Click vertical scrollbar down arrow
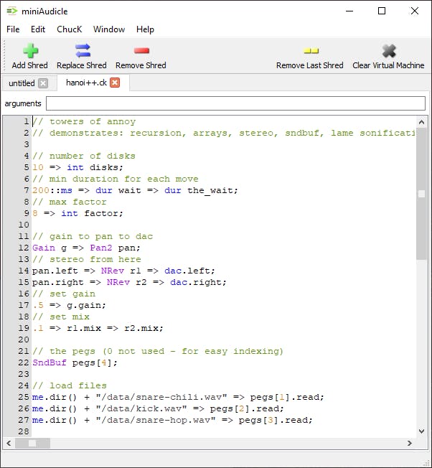The height and width of the screenshot is (468, 432). (421, 431)
